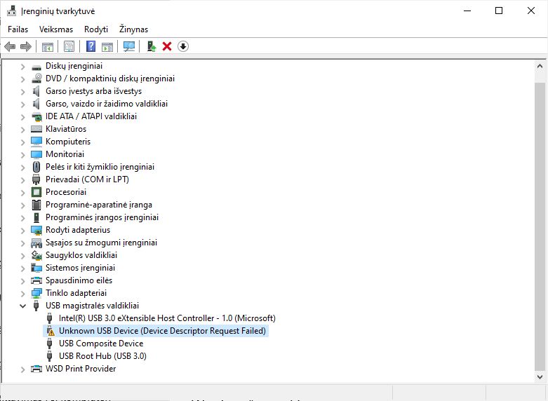This screenshot has width=548, height=401.
Task: Select the warning-marked Unknown USB Device entry
Action: click(x=162, y=331)
